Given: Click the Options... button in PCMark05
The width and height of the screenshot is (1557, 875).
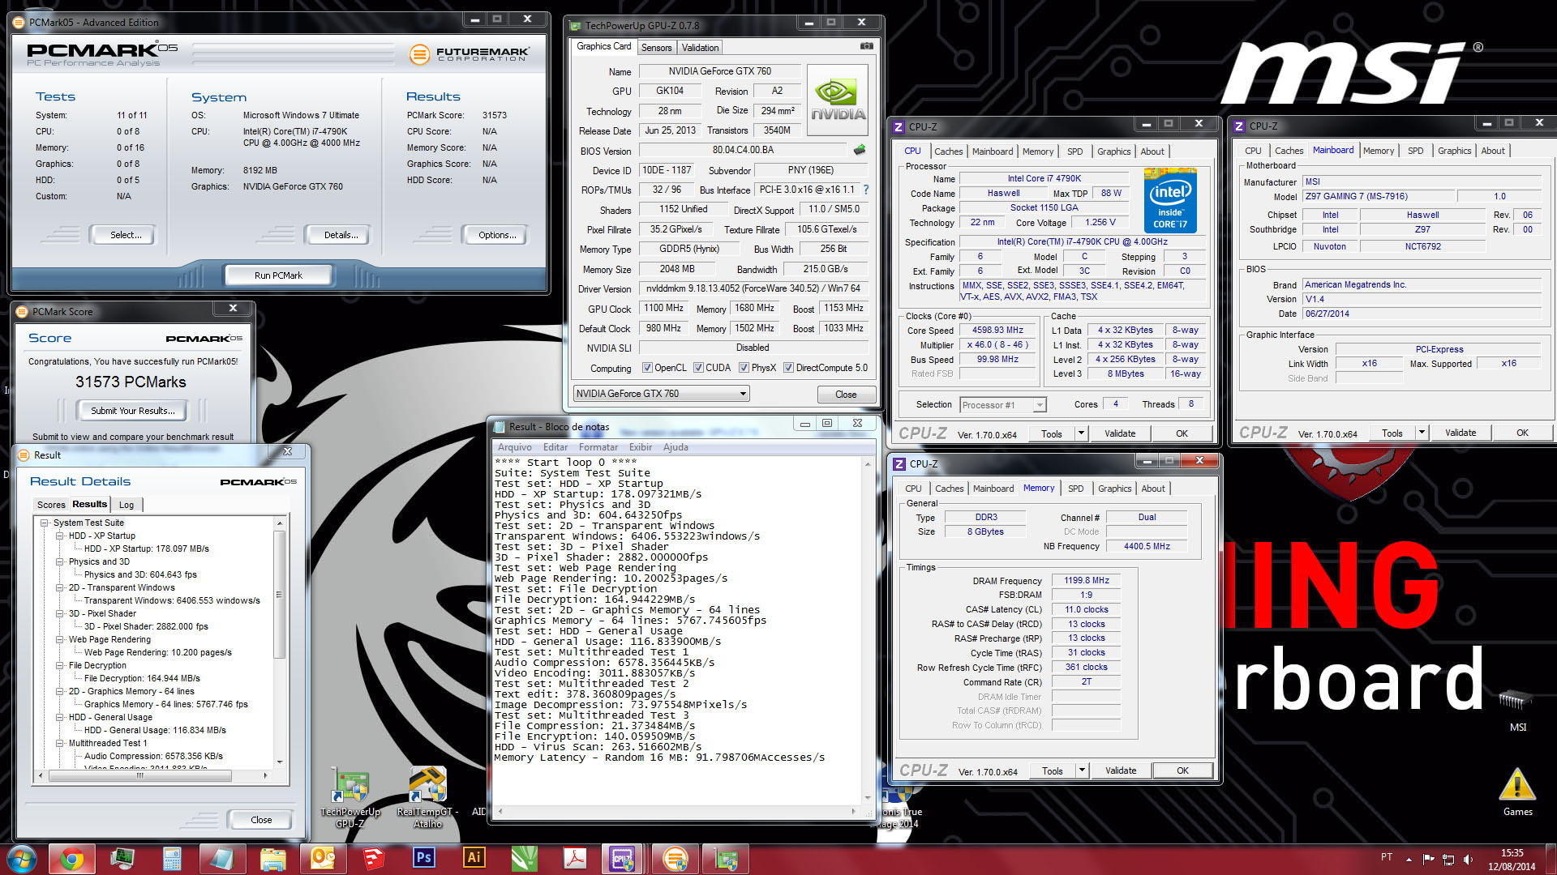Looking at the screenshot, I should point(496,235).
